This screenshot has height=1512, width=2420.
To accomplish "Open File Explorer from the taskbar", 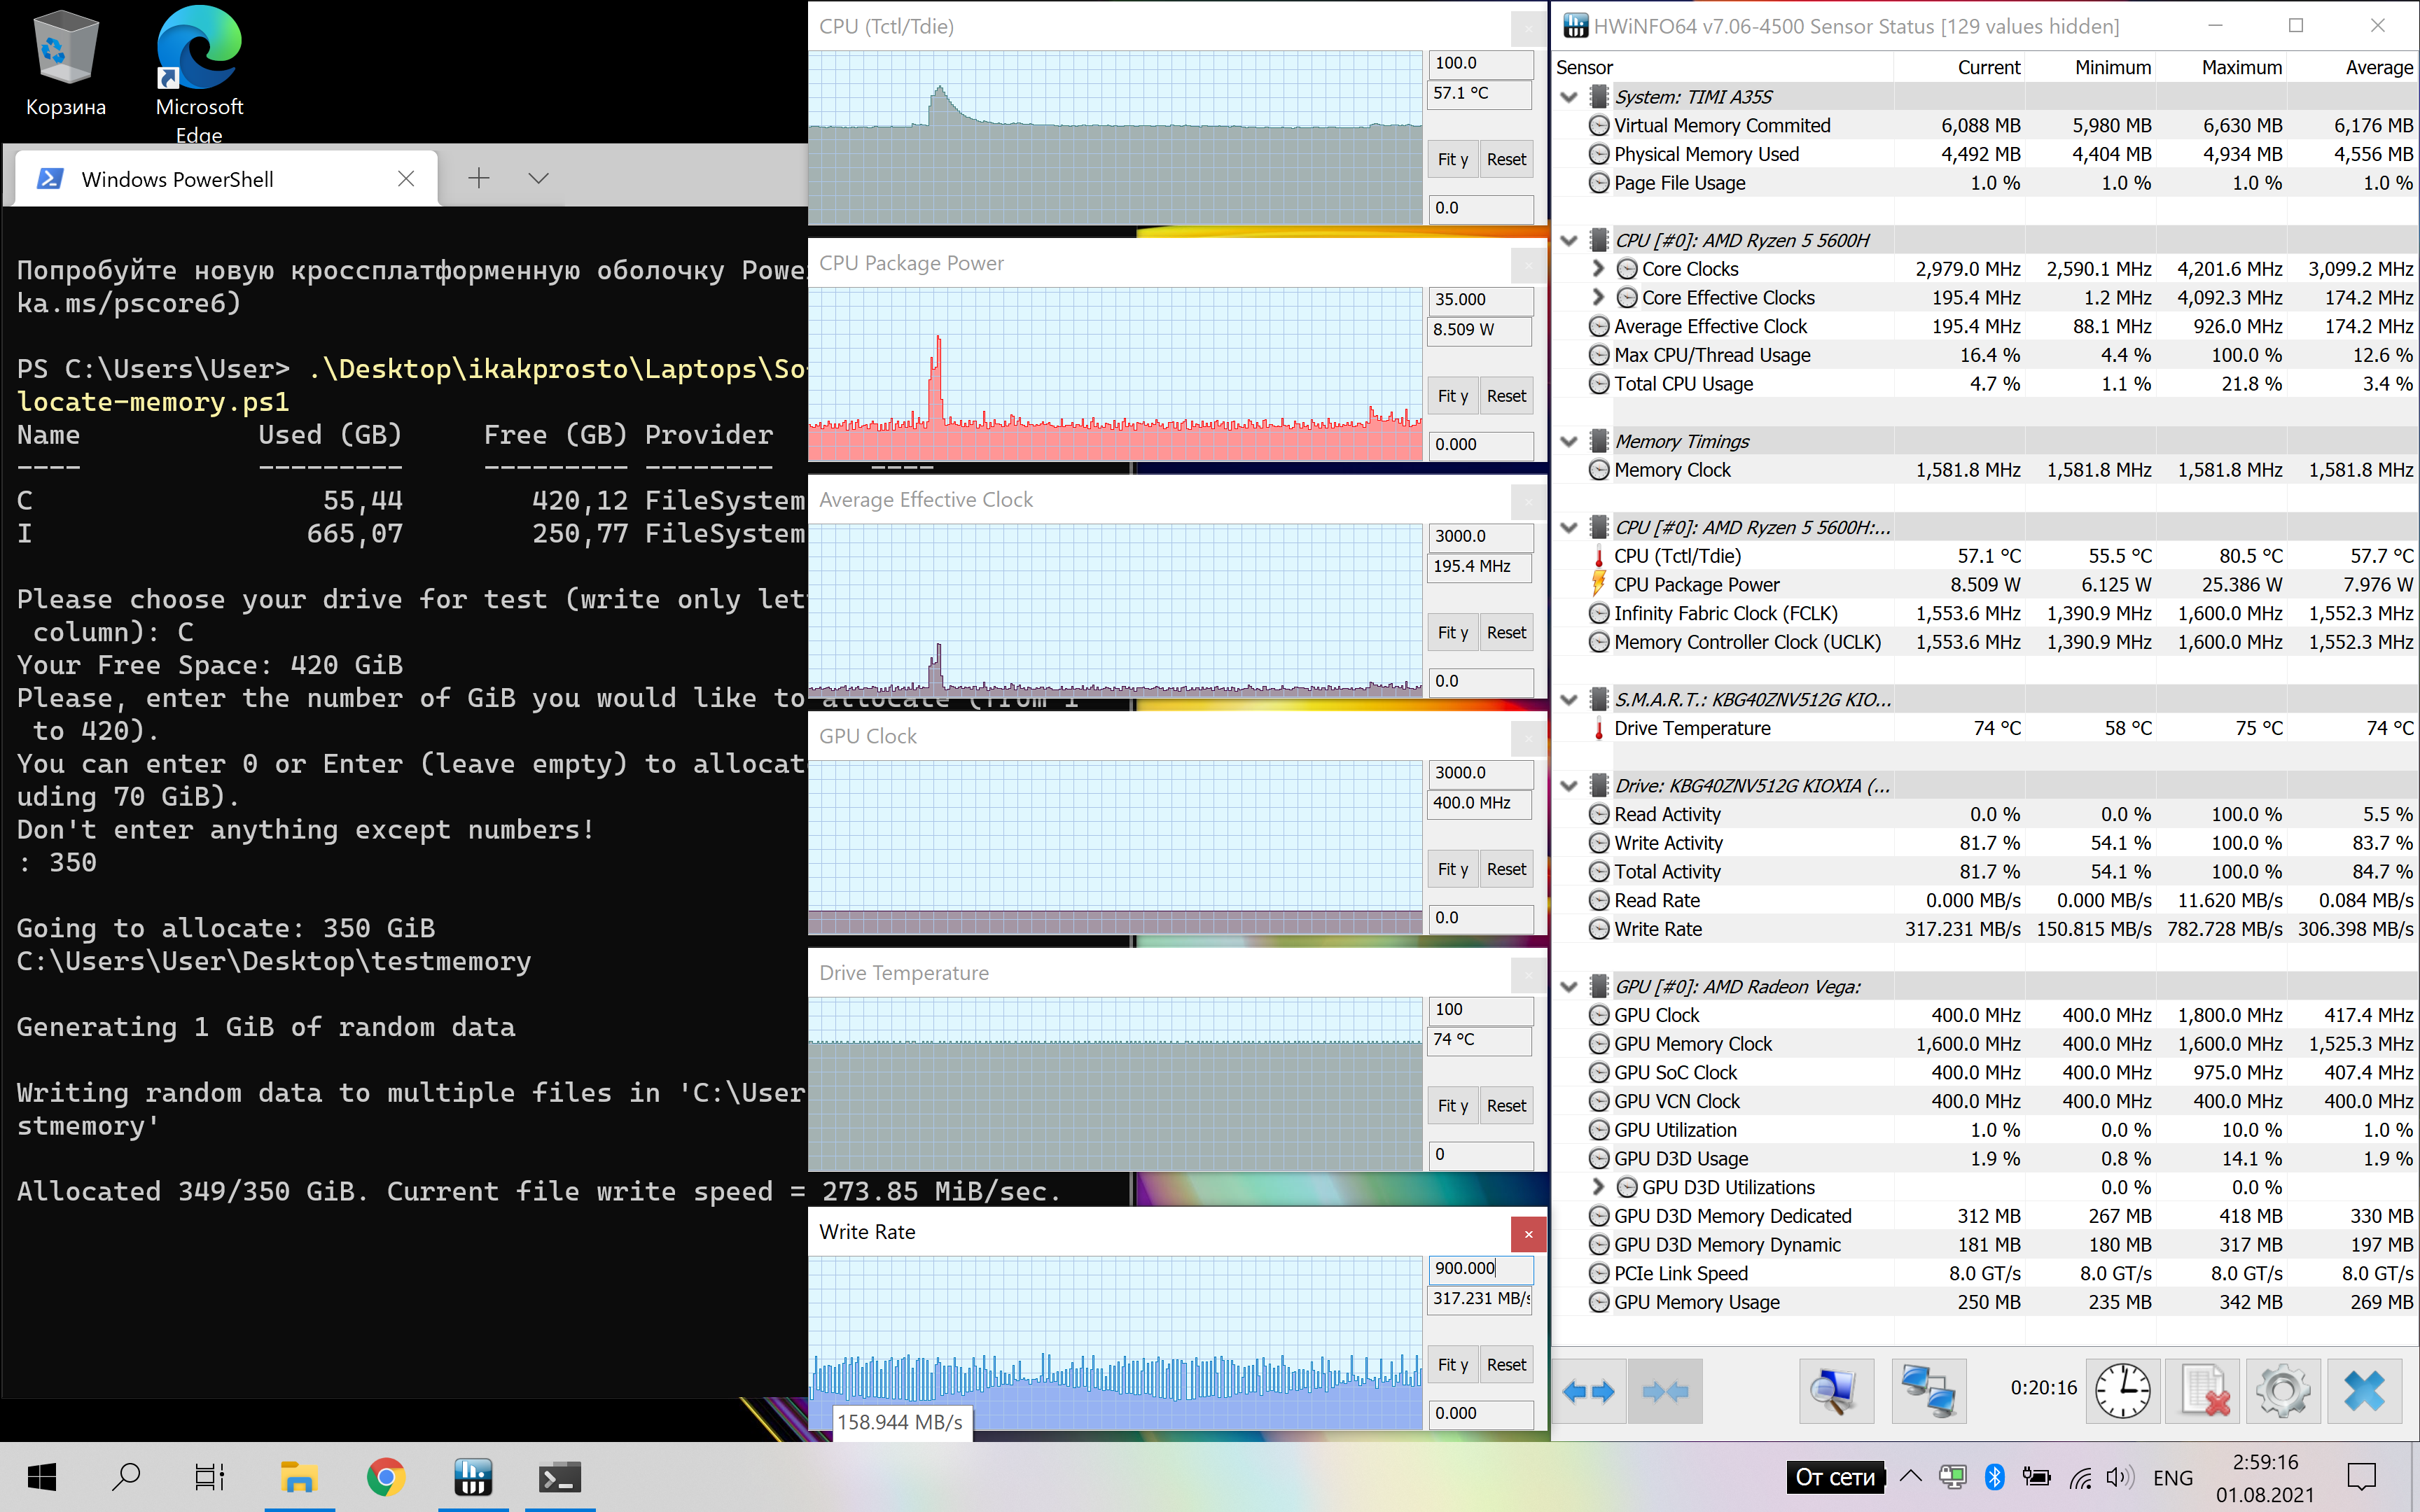I will [x=298, y=1477].
